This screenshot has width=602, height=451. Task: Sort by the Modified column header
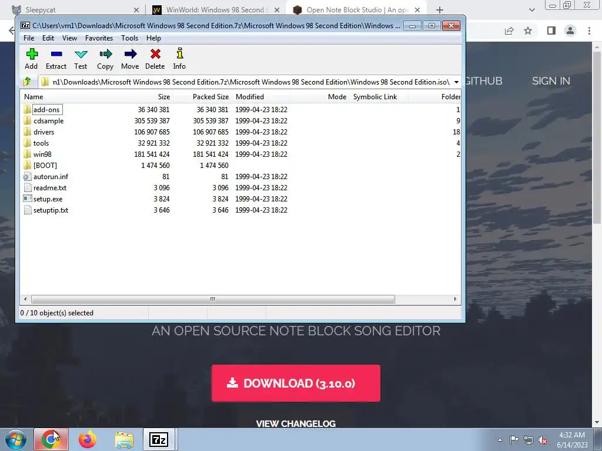(x=261, y=97)
